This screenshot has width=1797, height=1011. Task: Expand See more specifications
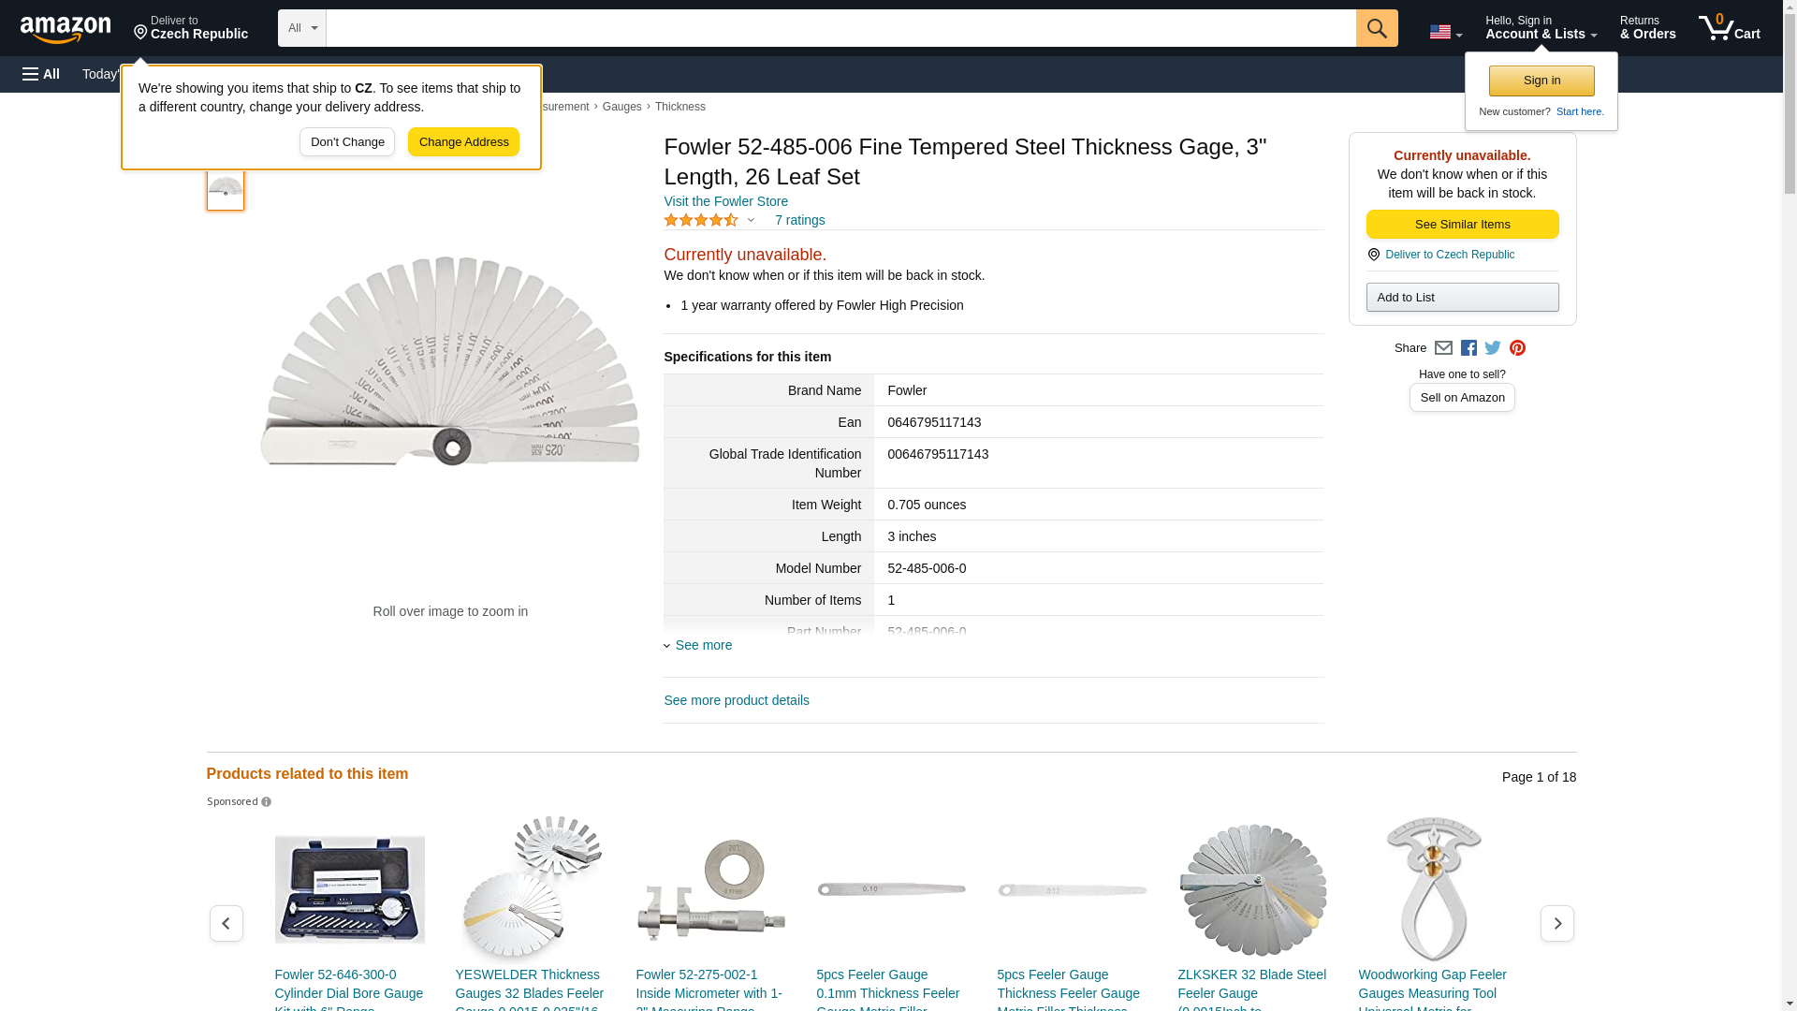[703, 645]
